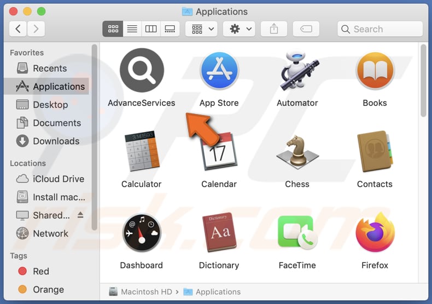Viewport: 432px width, 304px height.
Task: Select the Dashboard app icon
Action: tap(142, 232)
